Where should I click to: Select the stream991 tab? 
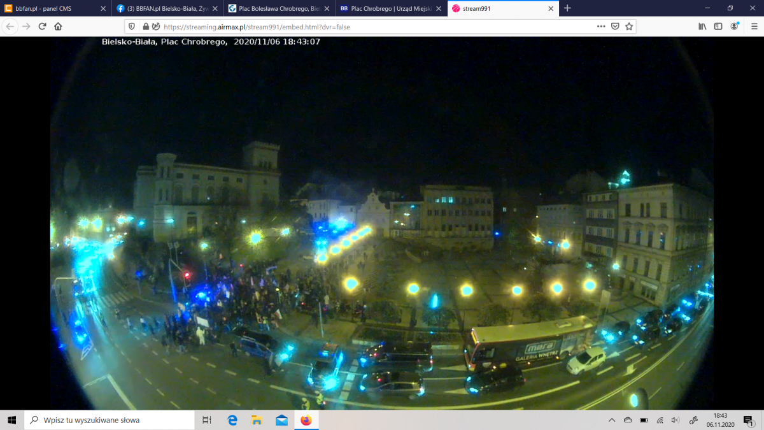503,8
